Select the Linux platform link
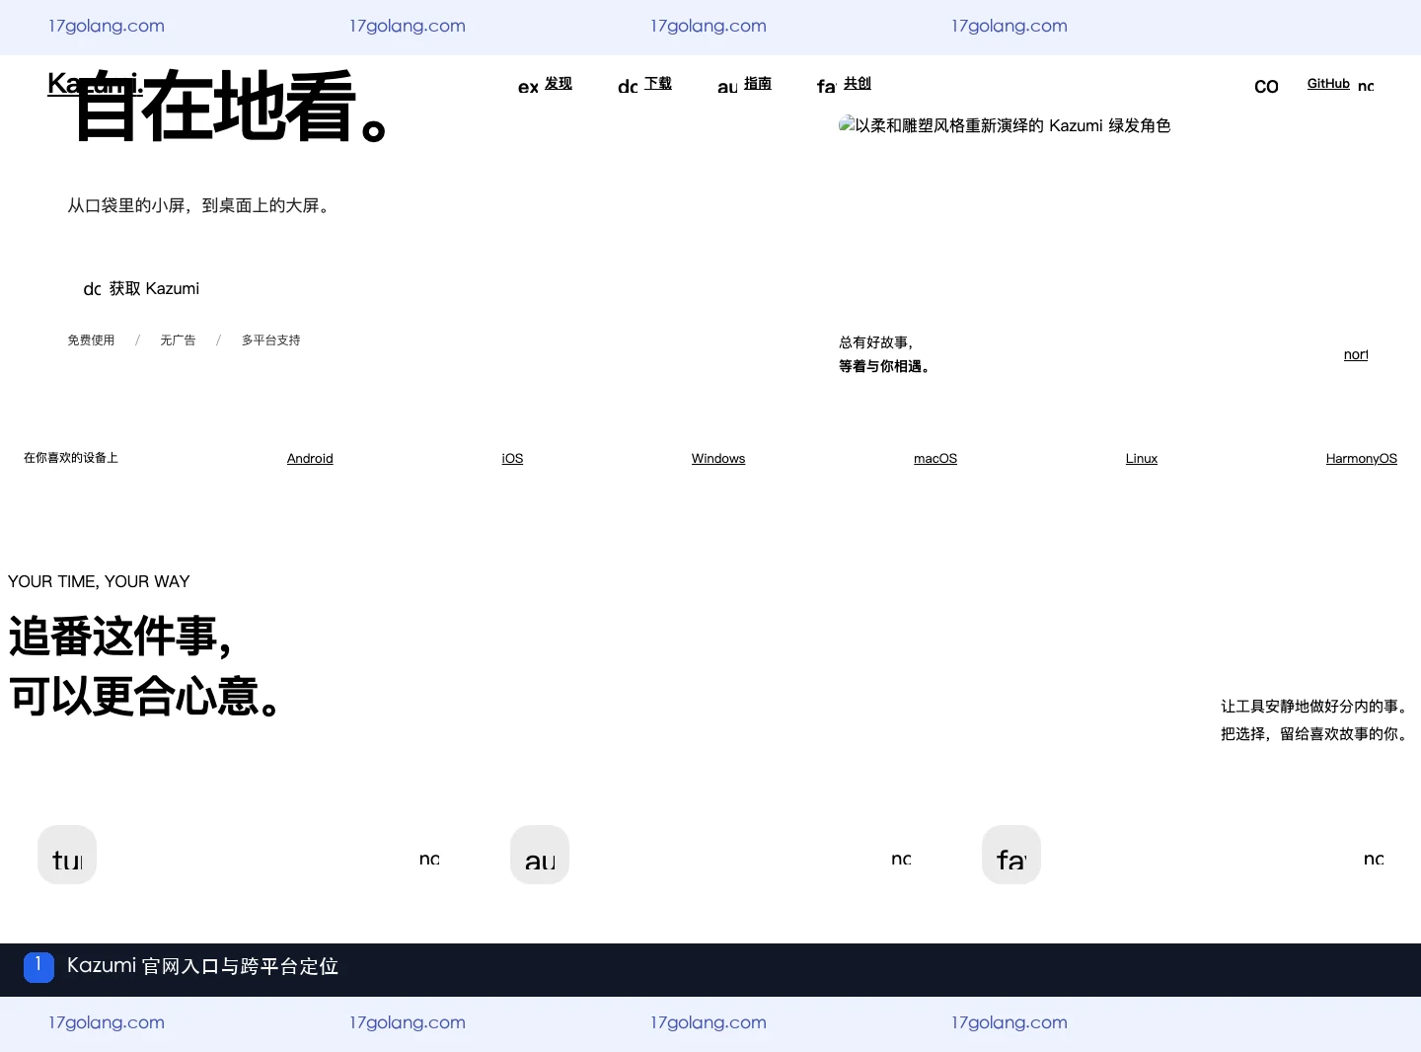The width and height of the screenshot is (1421, 1052). [1142, 459]
